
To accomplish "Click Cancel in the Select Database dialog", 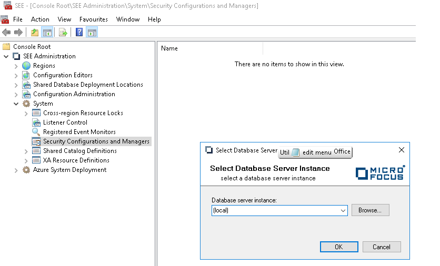I will click(381, 247).
